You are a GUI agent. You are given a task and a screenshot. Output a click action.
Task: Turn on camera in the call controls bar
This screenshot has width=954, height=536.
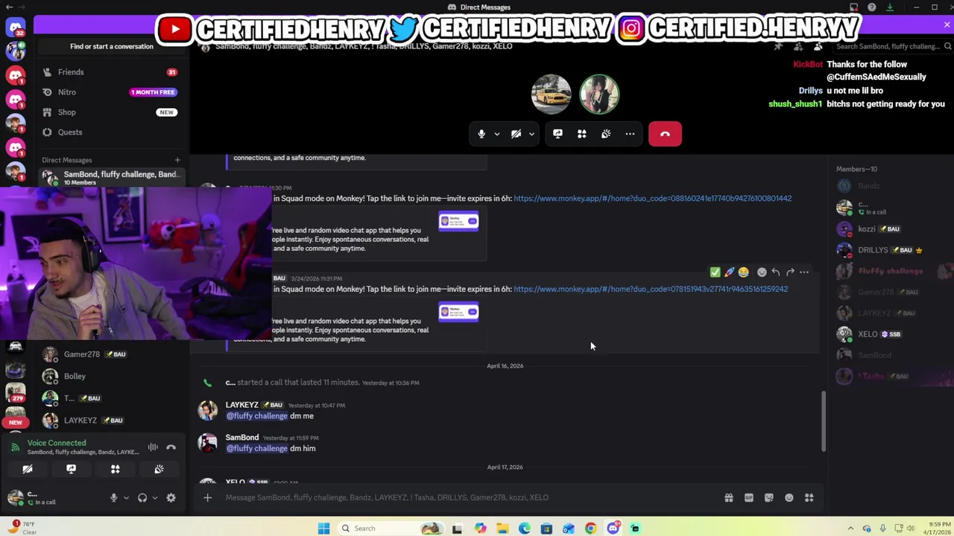tap(516, 134)
